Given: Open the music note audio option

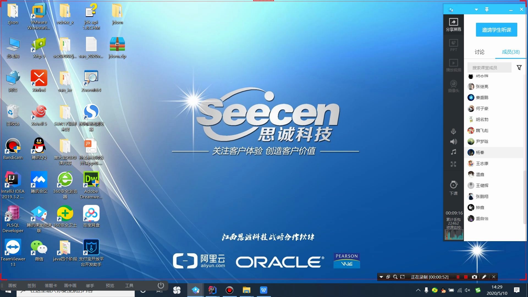Looking at the screenshot, I should 453,152.
